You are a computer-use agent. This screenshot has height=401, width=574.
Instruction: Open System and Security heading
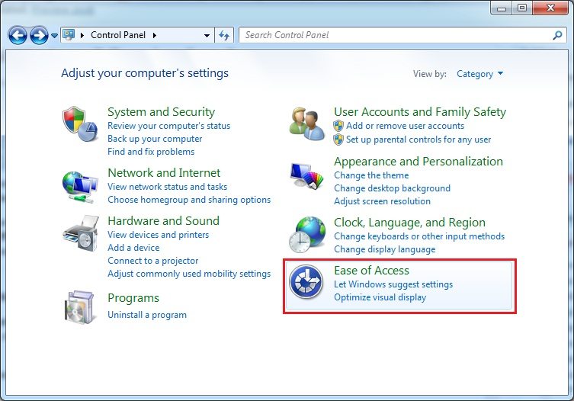point(161,112)
